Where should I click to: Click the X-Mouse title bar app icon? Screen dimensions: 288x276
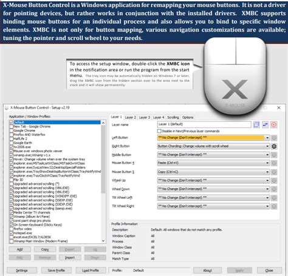pos(7,108)
